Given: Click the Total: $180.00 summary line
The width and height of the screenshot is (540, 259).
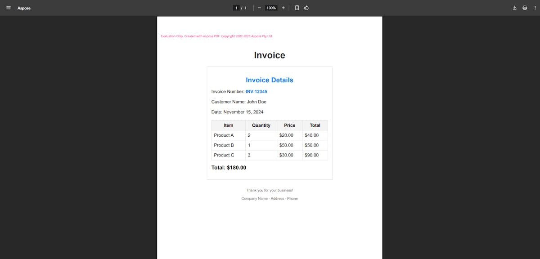Looking at the screenshot, I should point(229,168).
